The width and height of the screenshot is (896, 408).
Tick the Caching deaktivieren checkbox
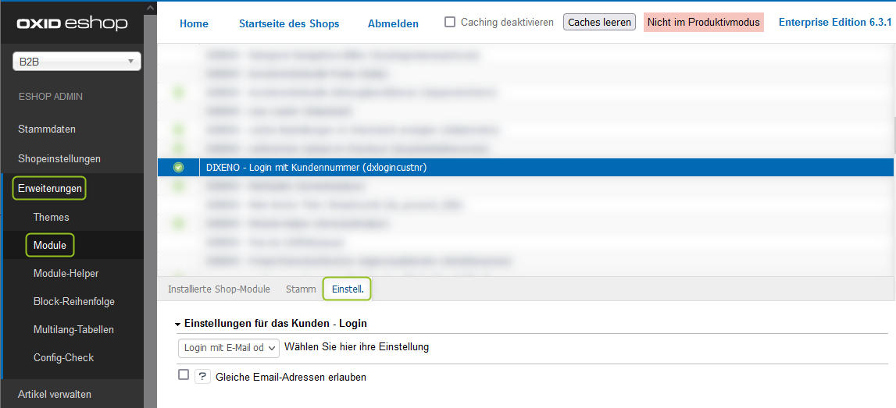click(450, 23)
